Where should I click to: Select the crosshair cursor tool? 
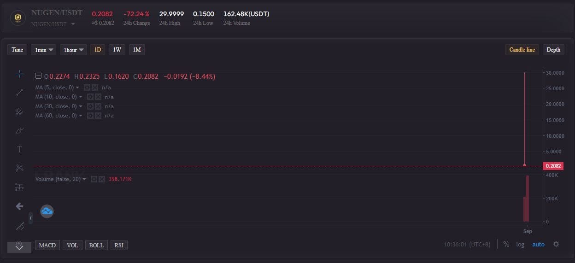[19, 74]
